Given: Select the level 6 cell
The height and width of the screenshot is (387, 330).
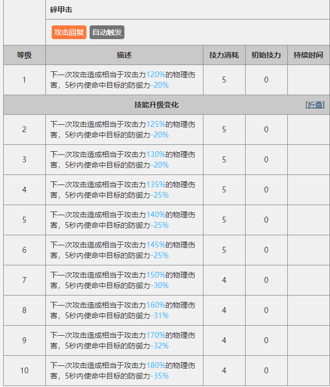Looking at the screenshot, I should (x=24, y=250).
